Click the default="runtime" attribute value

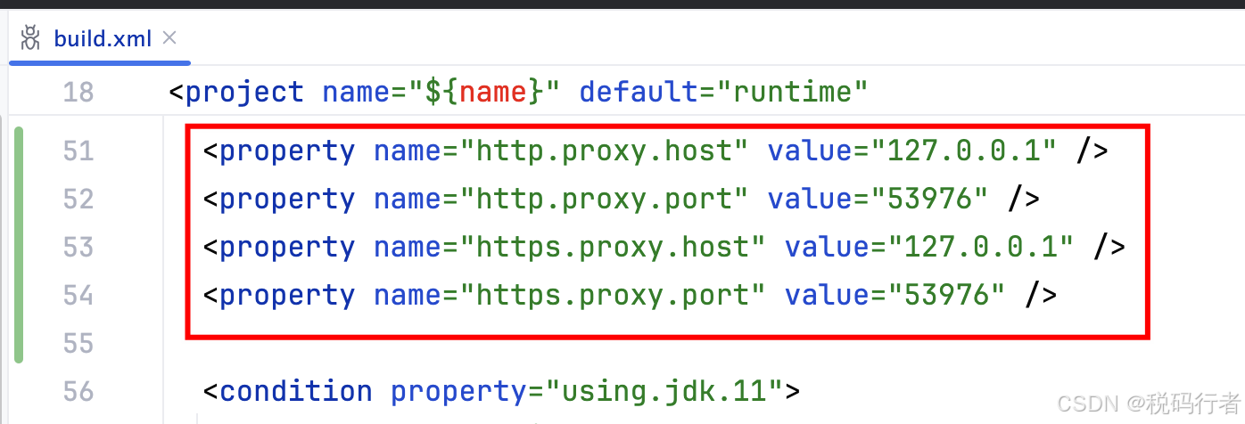[792, 91]
